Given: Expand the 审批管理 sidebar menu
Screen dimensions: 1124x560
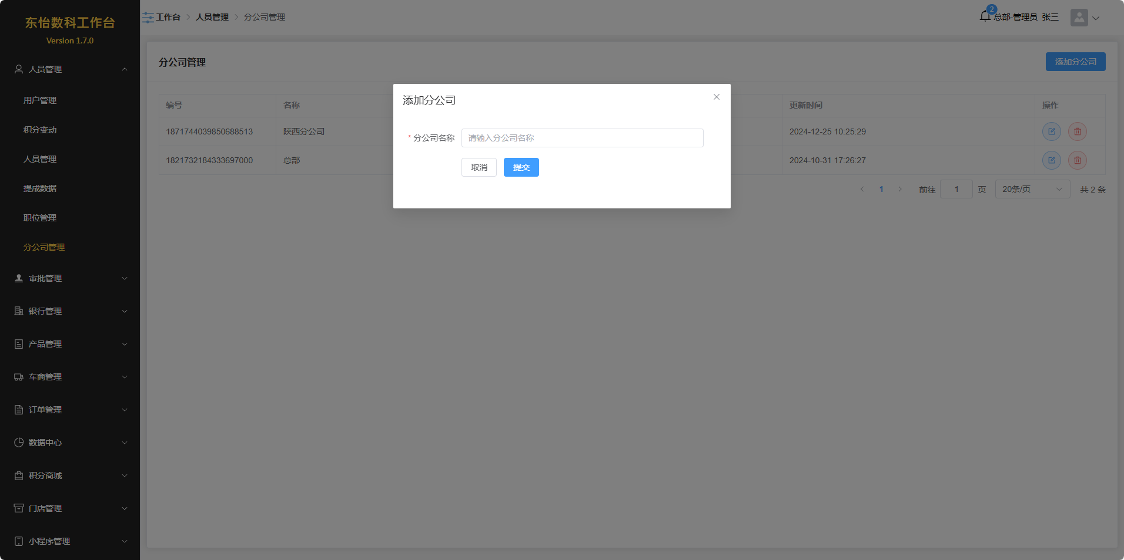Looking at the screenshot, I should tap(70, 278).
